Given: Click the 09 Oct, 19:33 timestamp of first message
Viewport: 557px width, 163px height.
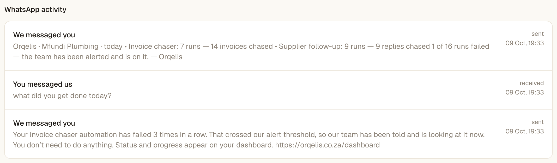Looking at the screenshot, I should coord(524,43).
